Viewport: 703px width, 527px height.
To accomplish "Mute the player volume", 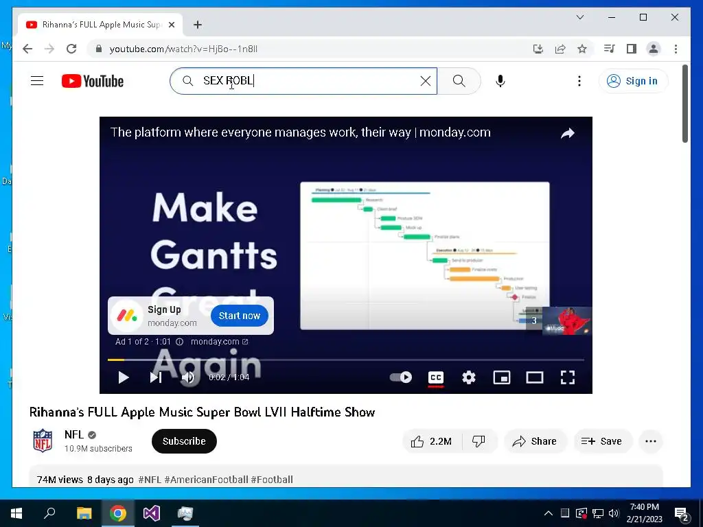I will pos(188,377).
